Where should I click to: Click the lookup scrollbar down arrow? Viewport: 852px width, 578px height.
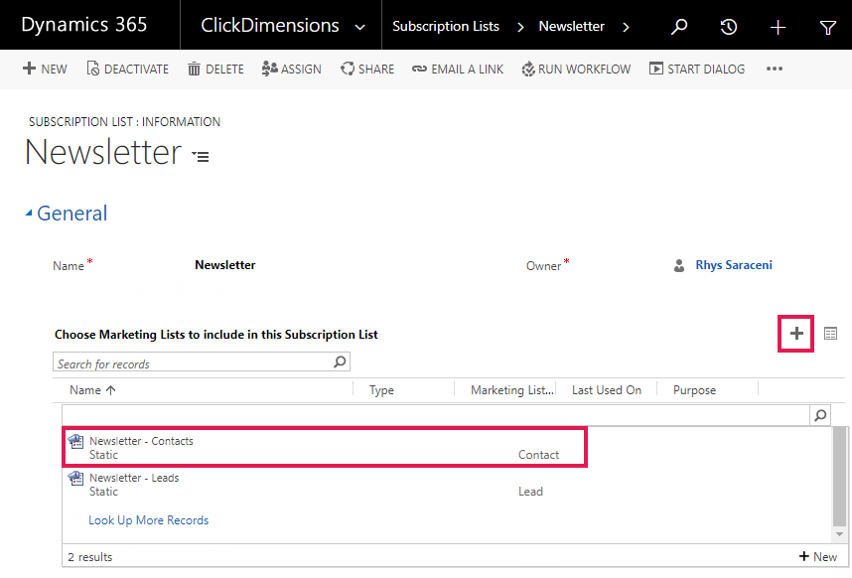(839, 534)
